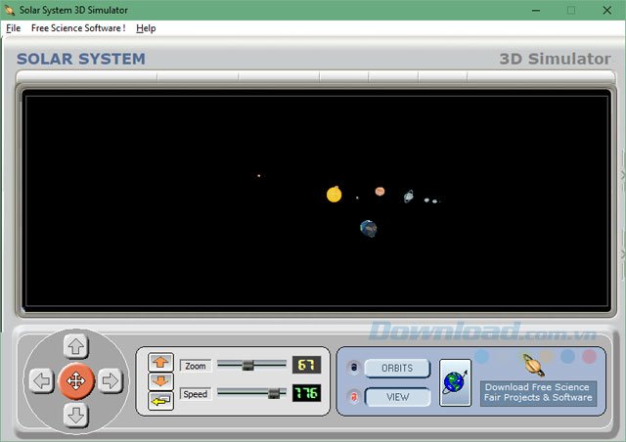Open Download Free Science Fair Projects link
This screenshot has width=626, height=442.
[537, 392]
